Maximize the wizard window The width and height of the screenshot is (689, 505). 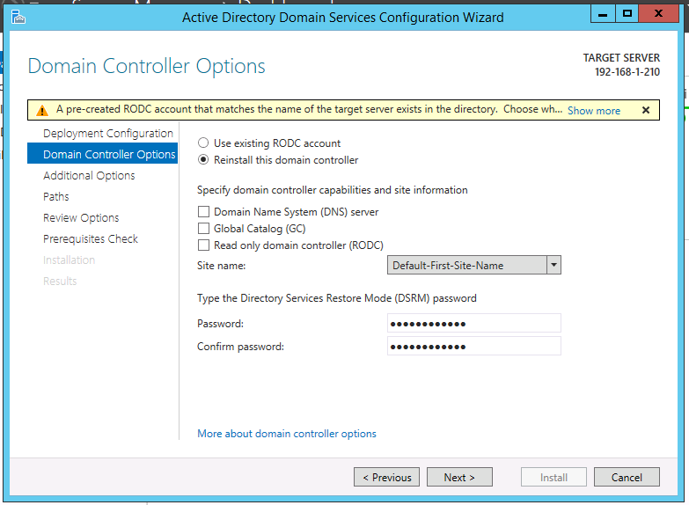[x=627, y=14]
